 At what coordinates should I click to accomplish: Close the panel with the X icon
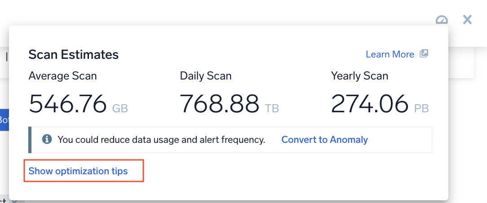click(x=467, y=19)
